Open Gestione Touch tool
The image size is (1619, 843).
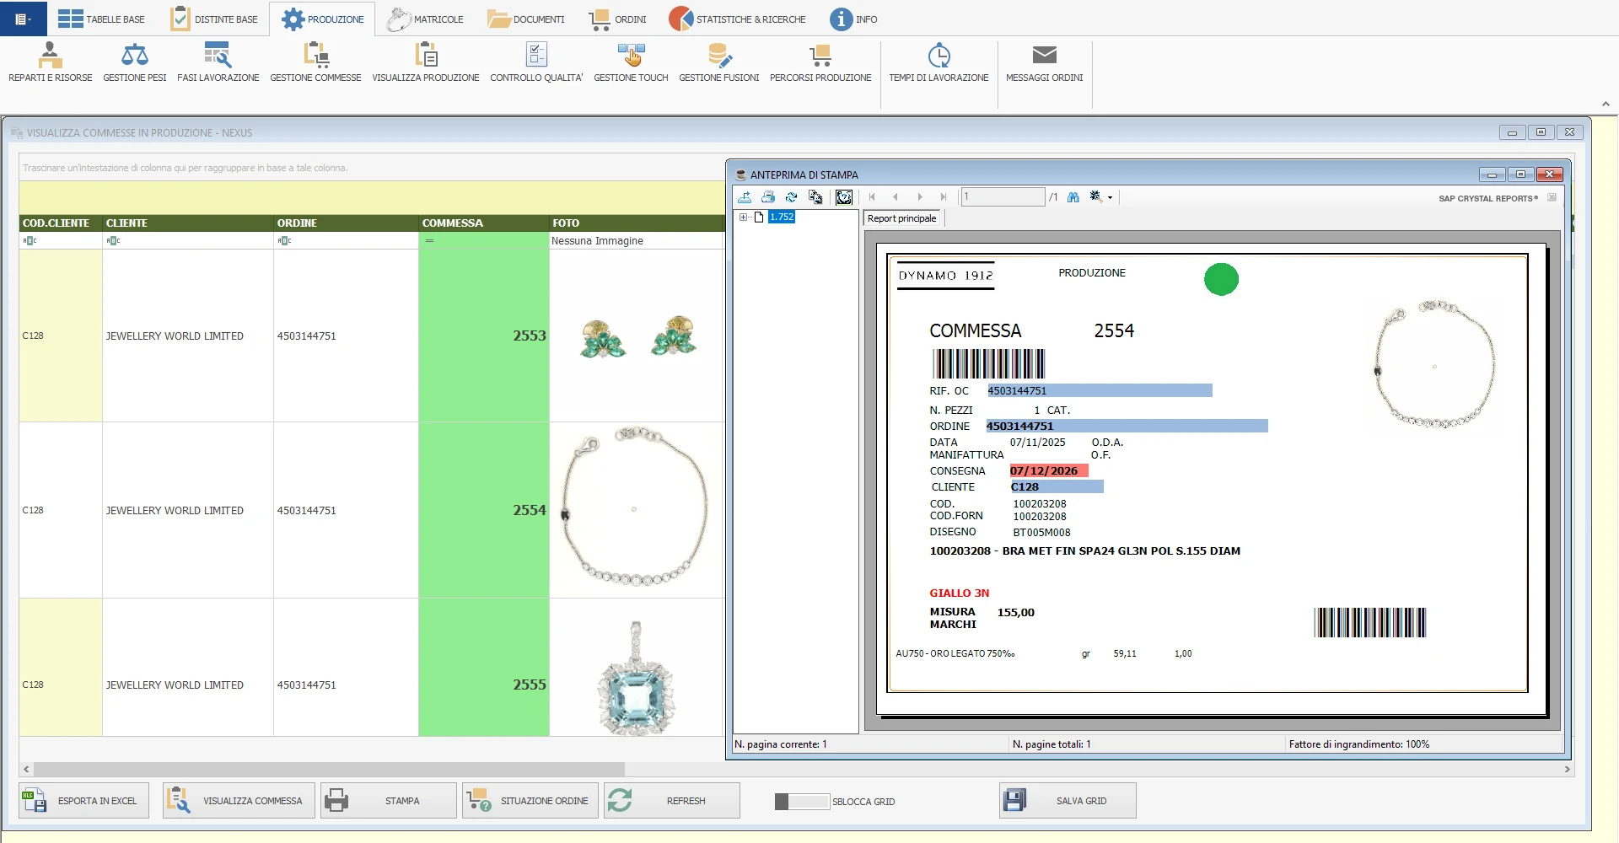(631, 62)
